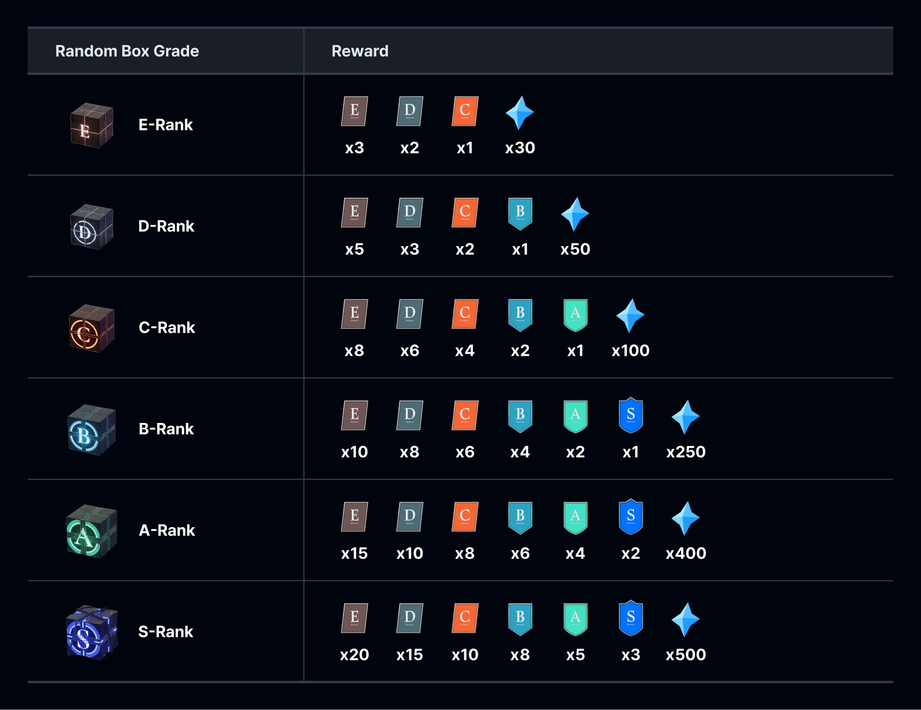Viewport: 921px width, 710px height.
Task: Click the D-Rank random box cube icon
Action: (x=92, y=227)
